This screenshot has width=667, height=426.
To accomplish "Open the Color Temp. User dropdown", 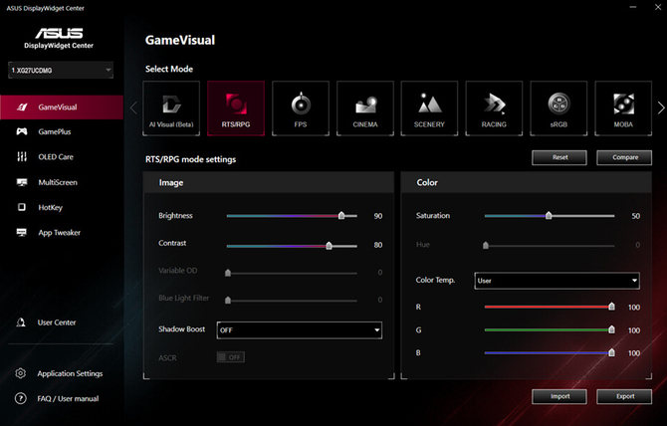I will pos(556,281).
